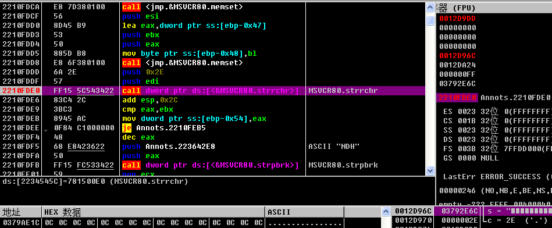Select address 2210FDFA in the disassembly
Image resolution: width=552 pixels, height=228 pixels.
click(x=21, y=156)
